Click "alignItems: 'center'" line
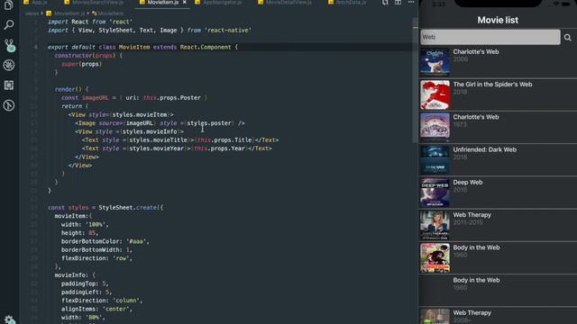Screen dimensions: 577x324 click(96, 309)
